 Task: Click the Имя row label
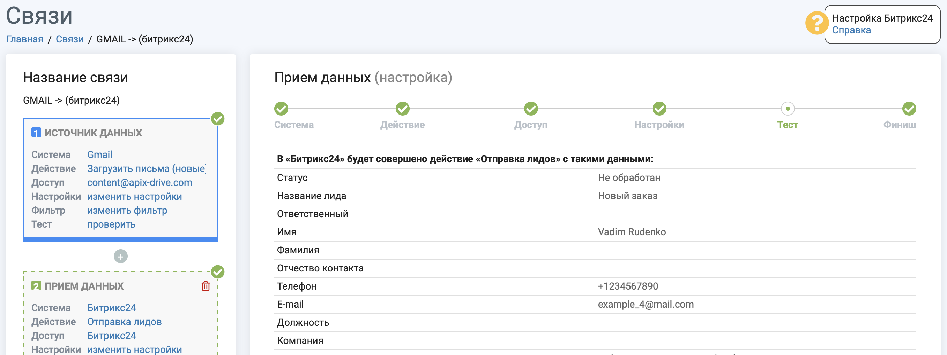point(287,232)
